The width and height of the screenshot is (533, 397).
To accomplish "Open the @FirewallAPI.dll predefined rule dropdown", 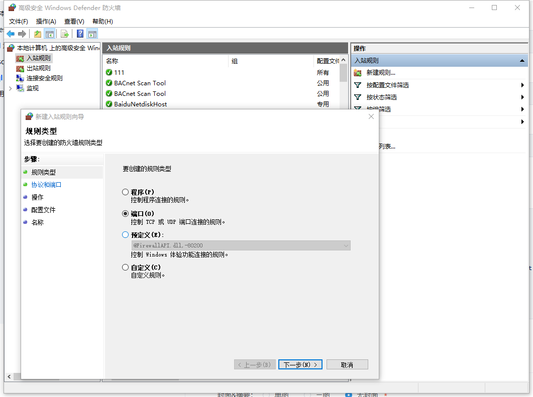I will point(241,245).
